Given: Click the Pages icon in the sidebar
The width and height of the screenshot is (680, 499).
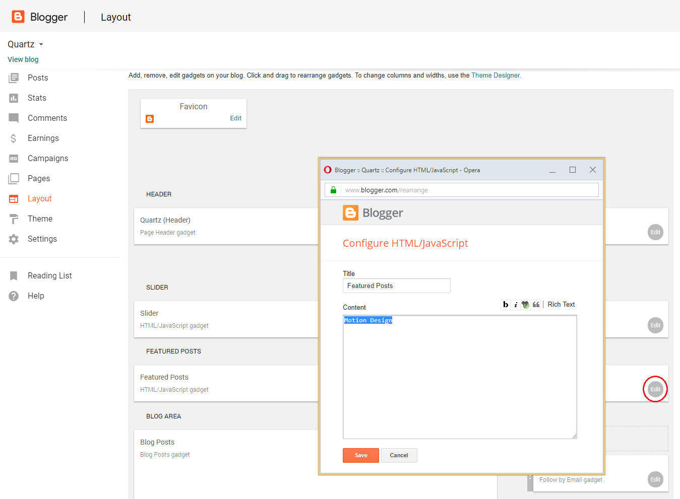Looking at the screenshot, I should click(x=14, y=178).
